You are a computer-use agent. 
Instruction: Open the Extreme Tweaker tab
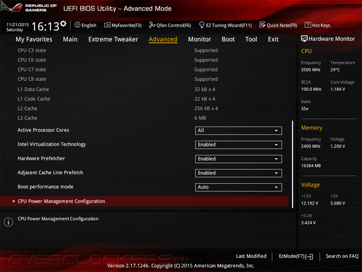point(113,39)
